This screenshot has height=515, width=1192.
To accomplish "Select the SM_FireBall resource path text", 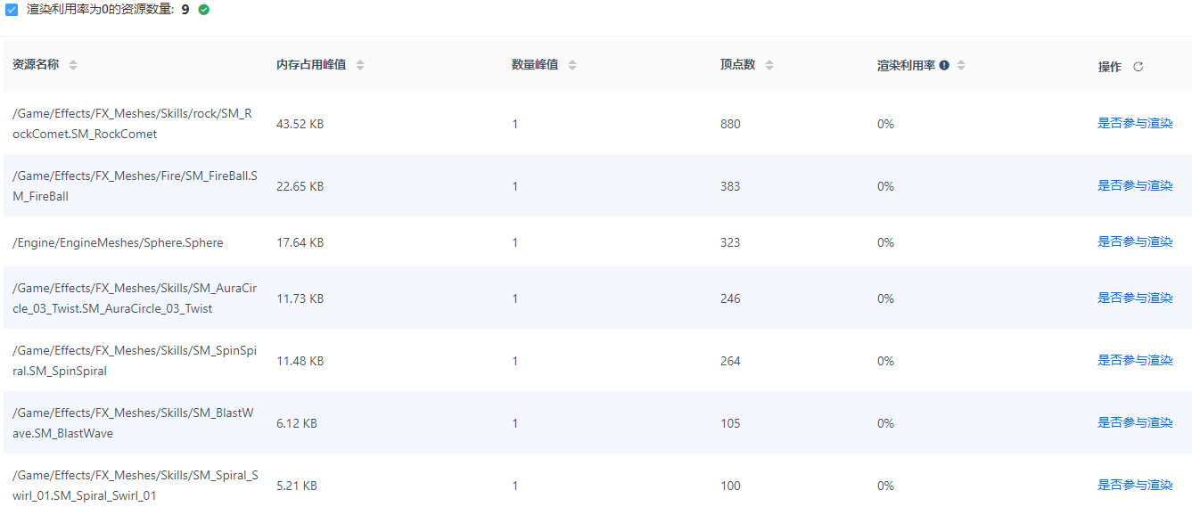I will [132, 185].
